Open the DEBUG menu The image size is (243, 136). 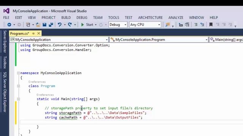click(x=82, y=18)
